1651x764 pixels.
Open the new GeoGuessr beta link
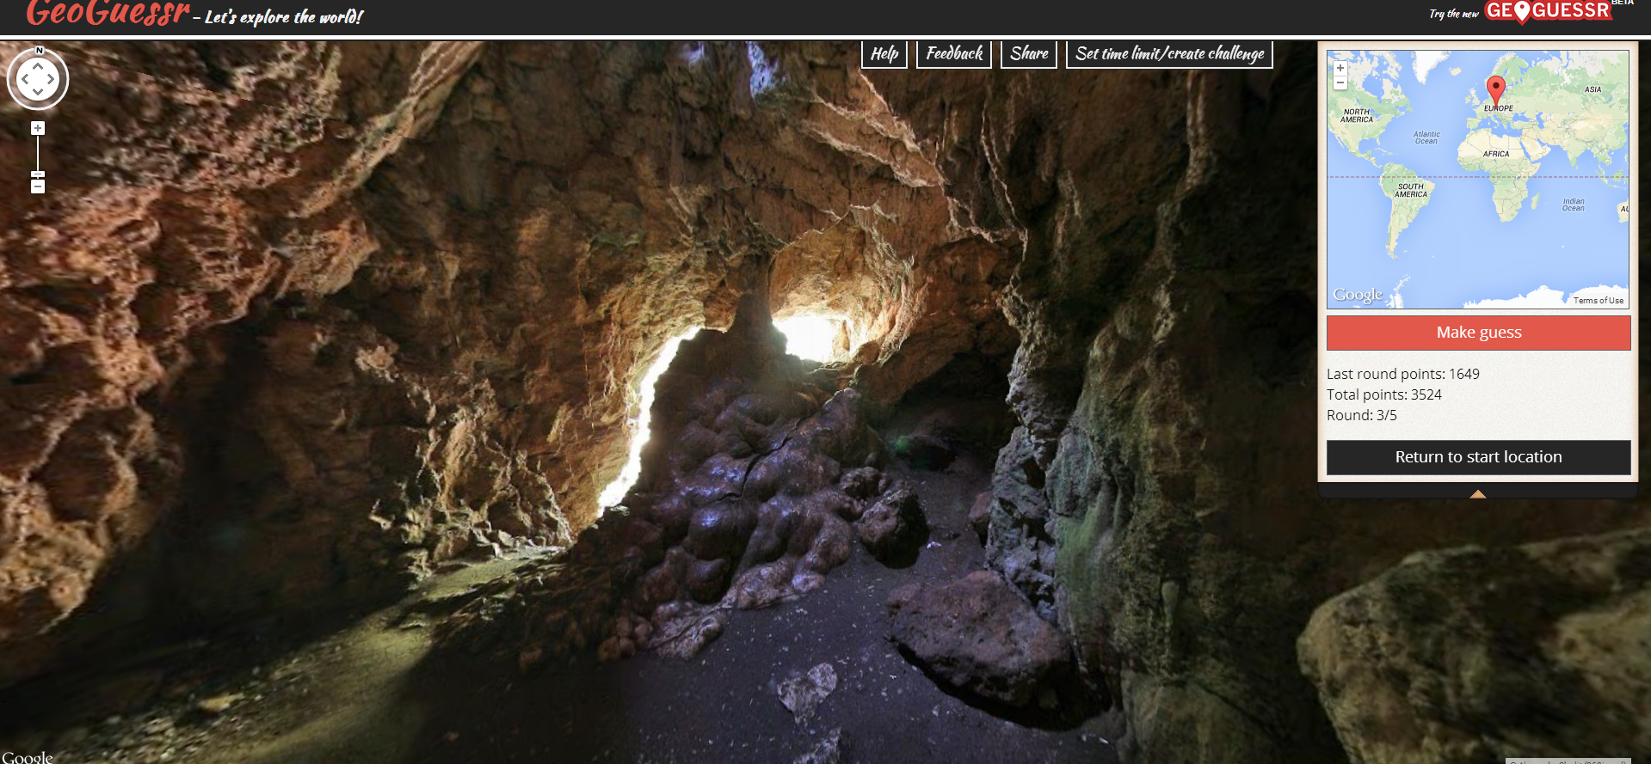coord(1548,11)
